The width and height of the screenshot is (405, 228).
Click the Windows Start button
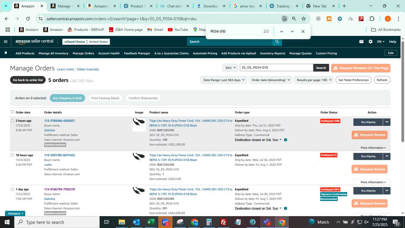(x=7, y=222)
